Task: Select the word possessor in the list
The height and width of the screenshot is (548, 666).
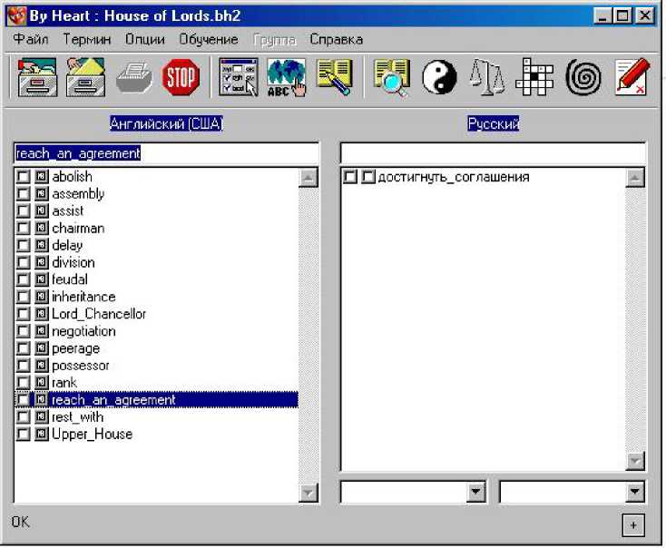Action: (80, 366)
